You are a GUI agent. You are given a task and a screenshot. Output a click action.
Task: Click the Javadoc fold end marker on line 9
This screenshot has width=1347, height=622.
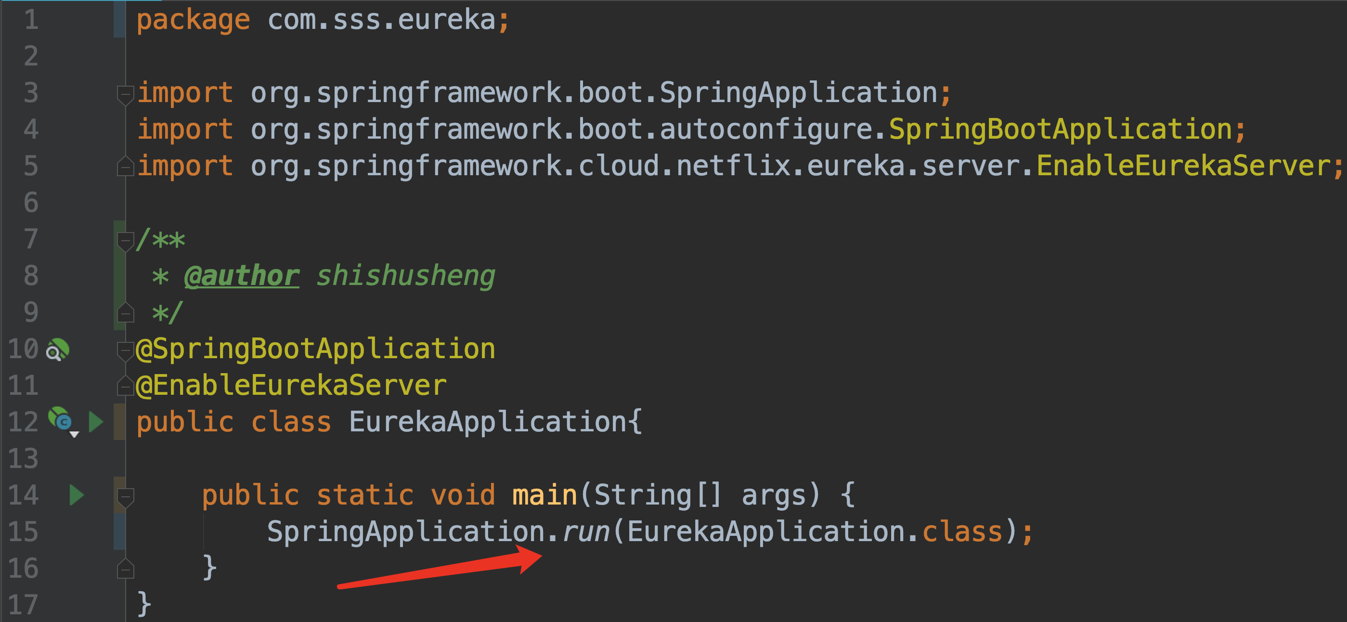(x=125, y=313)
